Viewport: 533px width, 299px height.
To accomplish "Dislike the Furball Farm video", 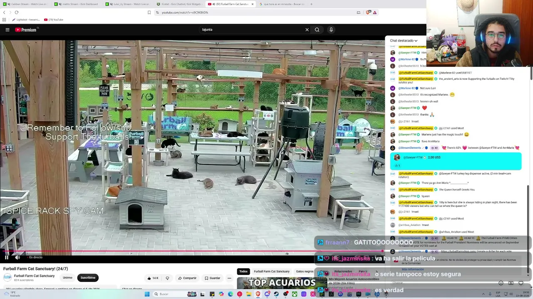I will pyautogui.click(x=167, y=278).
